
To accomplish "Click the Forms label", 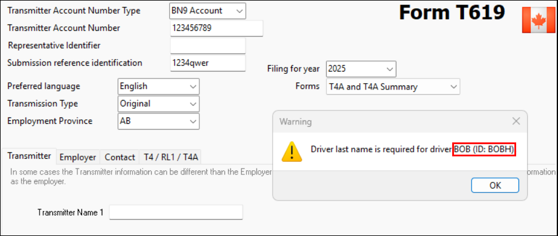I will point(307,87).
